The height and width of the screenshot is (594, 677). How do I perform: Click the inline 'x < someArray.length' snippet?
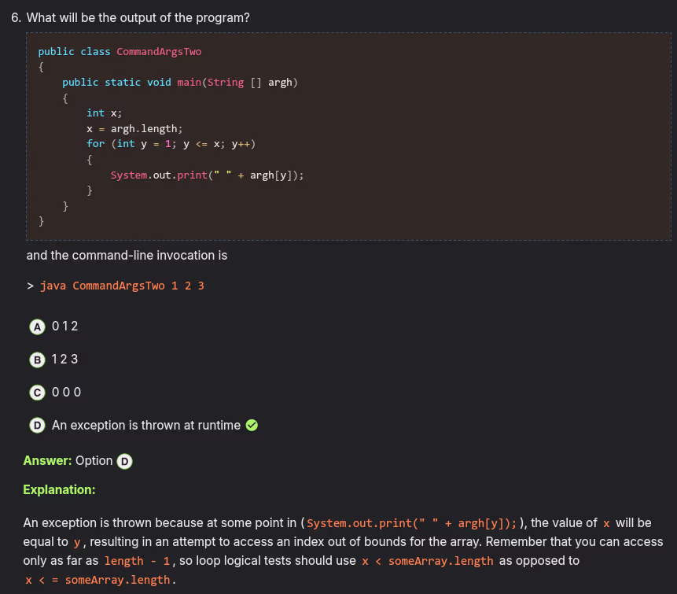coord(427,561)
